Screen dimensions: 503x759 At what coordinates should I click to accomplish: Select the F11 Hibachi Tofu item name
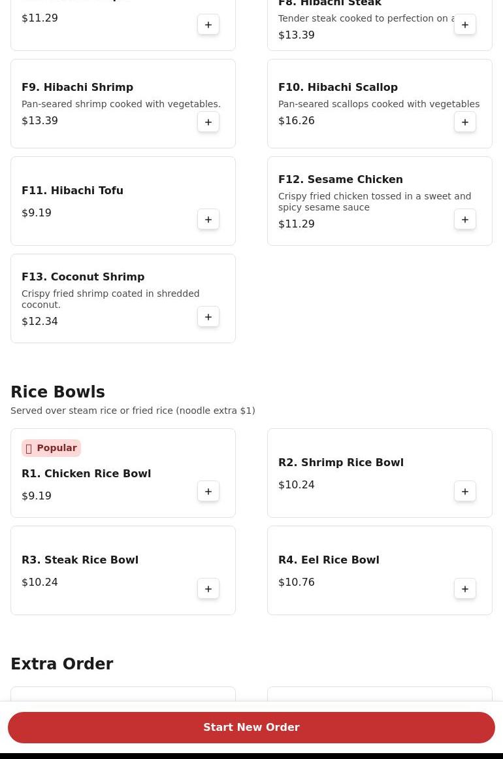pos(73,191)
